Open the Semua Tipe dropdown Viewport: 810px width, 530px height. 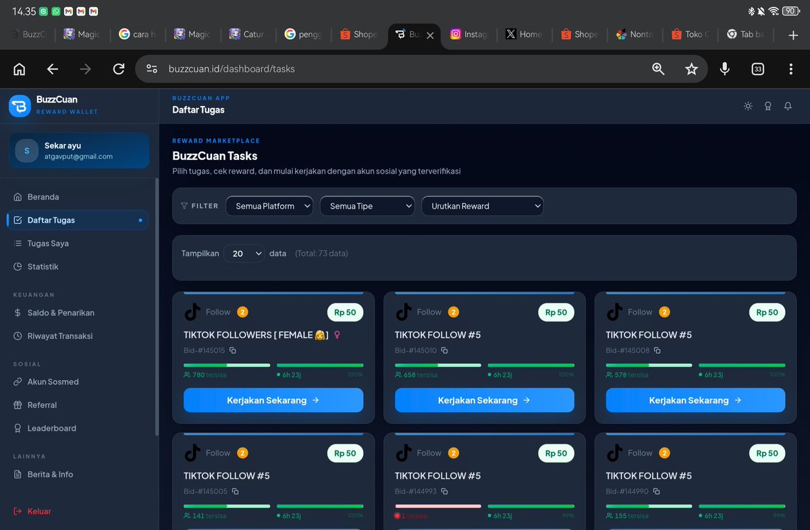click(x=367, y=206)
